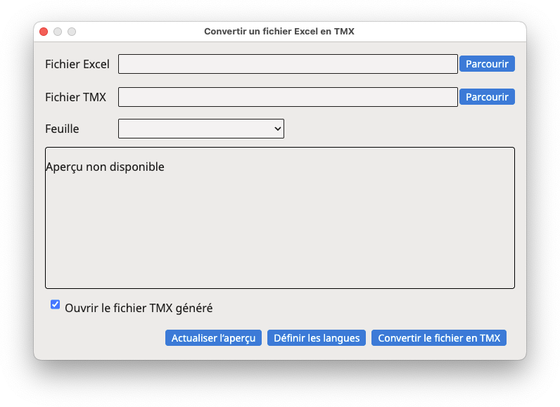This screenshot has height=407, width=560.
Task: Click the grey minimize window button
Action: tap(58, 32)
